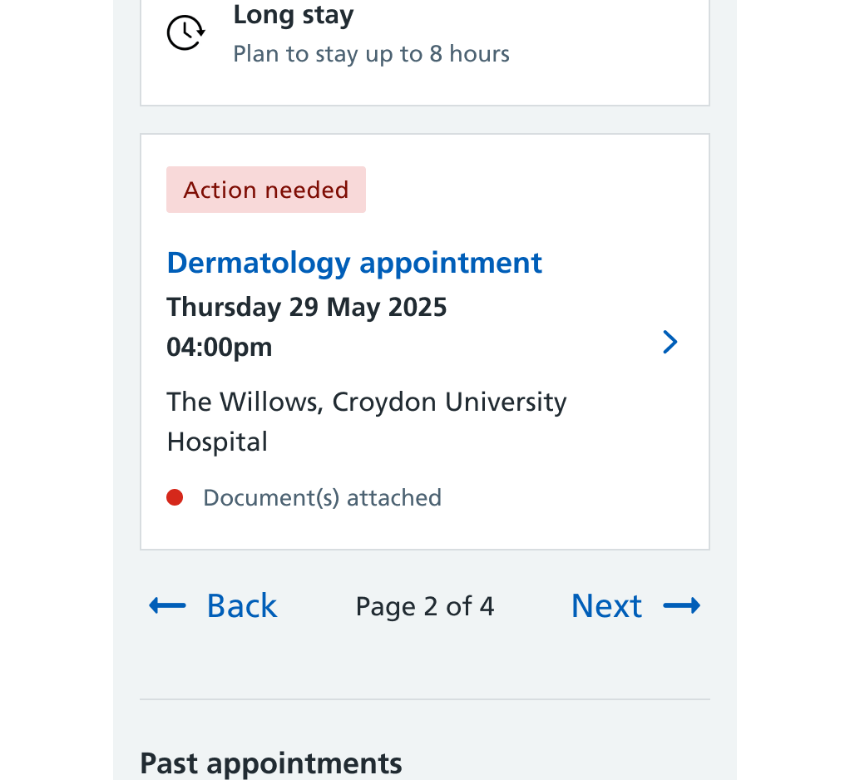Image resolution: width=850 pixels, height=780 pixels.
Task: Open the Dermatology appointment link
Action: (354, 263)
